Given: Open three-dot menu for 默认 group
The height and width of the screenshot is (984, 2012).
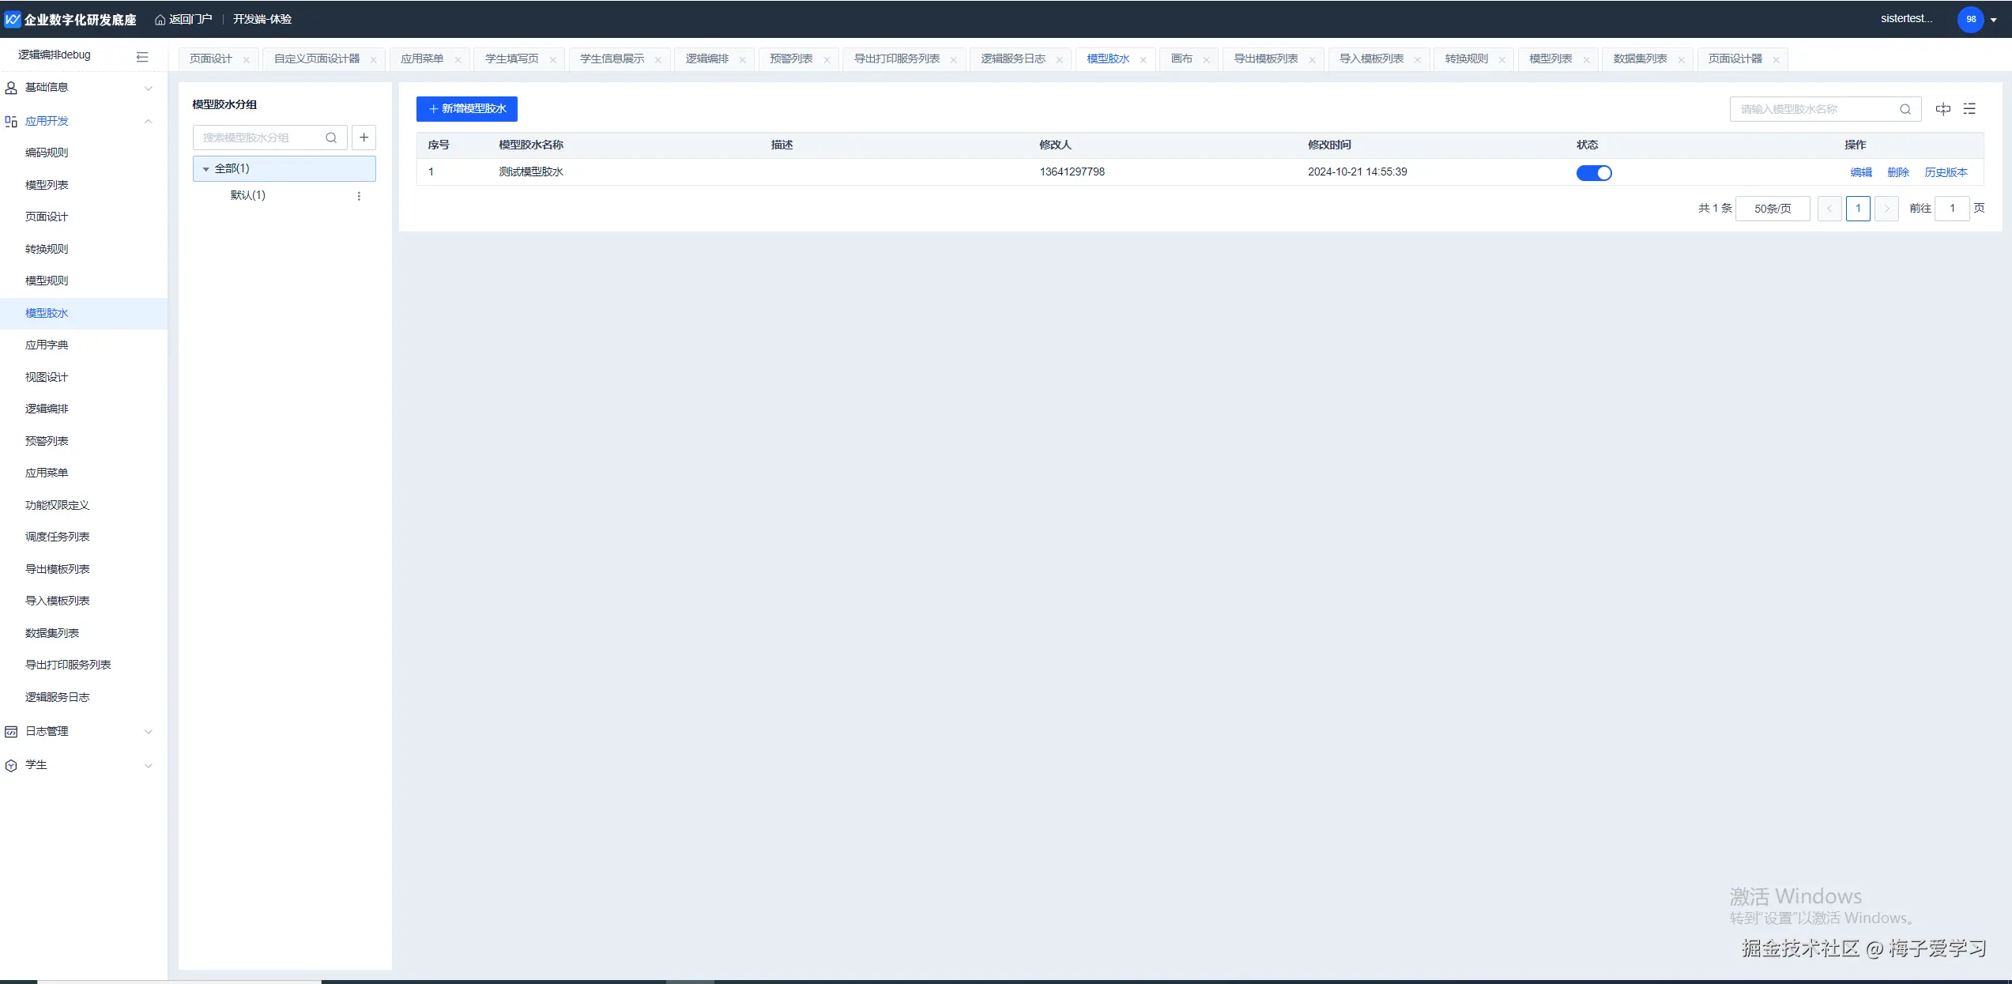Looking at the screenshot, I should [359, 196].
